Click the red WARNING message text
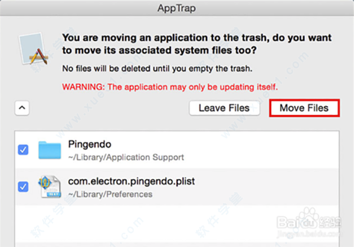Screen dimensions: 354x247 [x=170, y=87]
